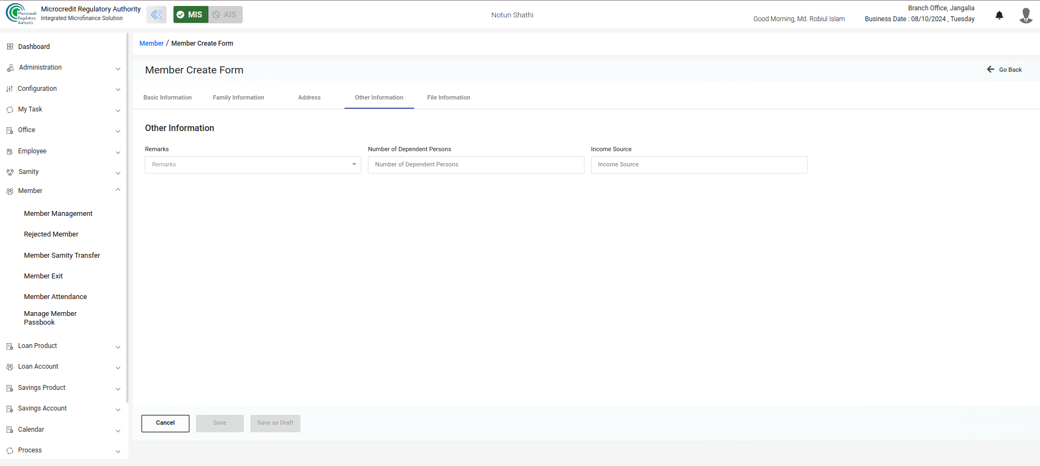Open Member Exit submenu item
The width and height of the screenshot is (1040, 466).
(44, 276)
